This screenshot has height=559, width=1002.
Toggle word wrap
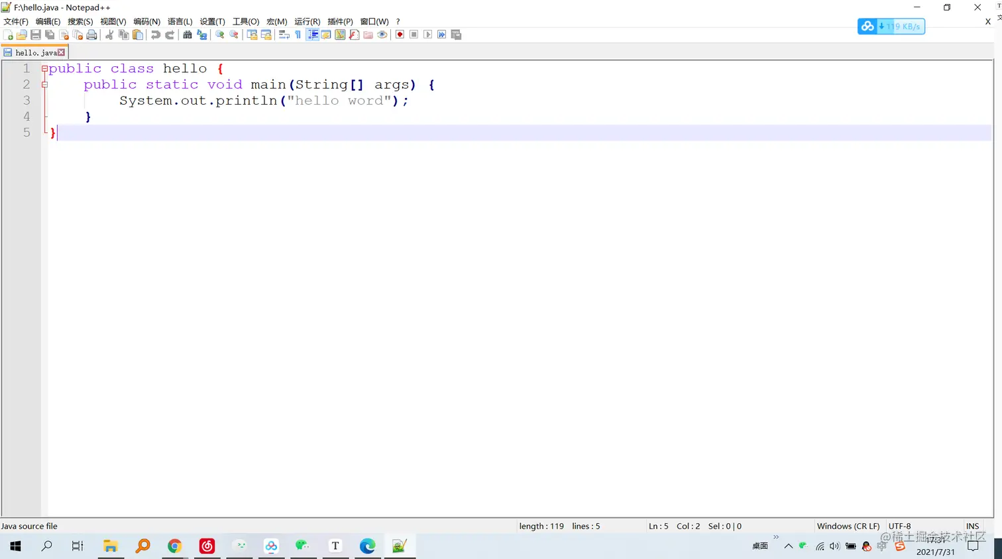[283, 34]
